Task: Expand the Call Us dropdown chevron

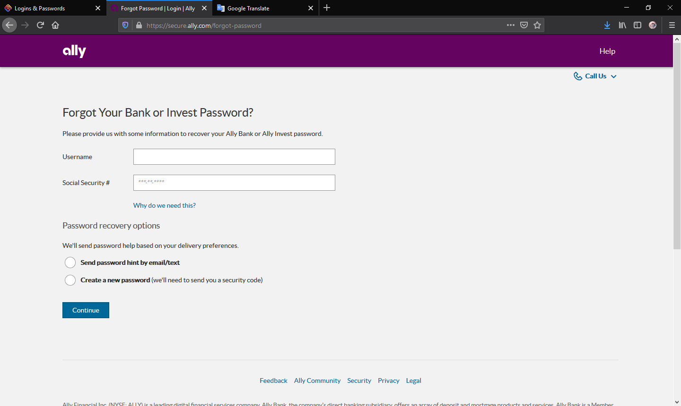Action: [614, 76]
